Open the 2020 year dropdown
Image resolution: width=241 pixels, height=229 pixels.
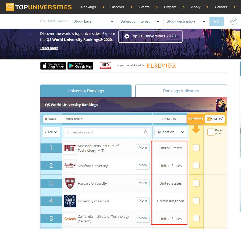(x=51, y=132)
